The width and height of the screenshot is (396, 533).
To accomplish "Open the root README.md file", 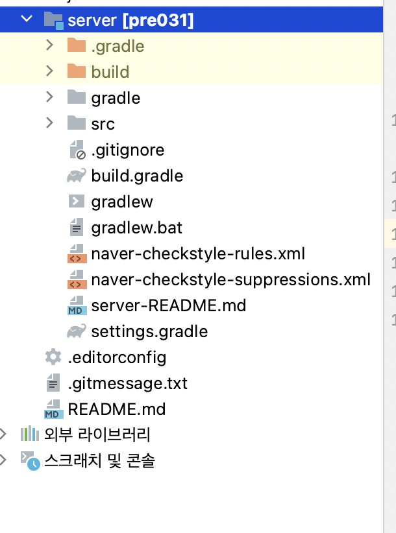I will click(117, 409).
